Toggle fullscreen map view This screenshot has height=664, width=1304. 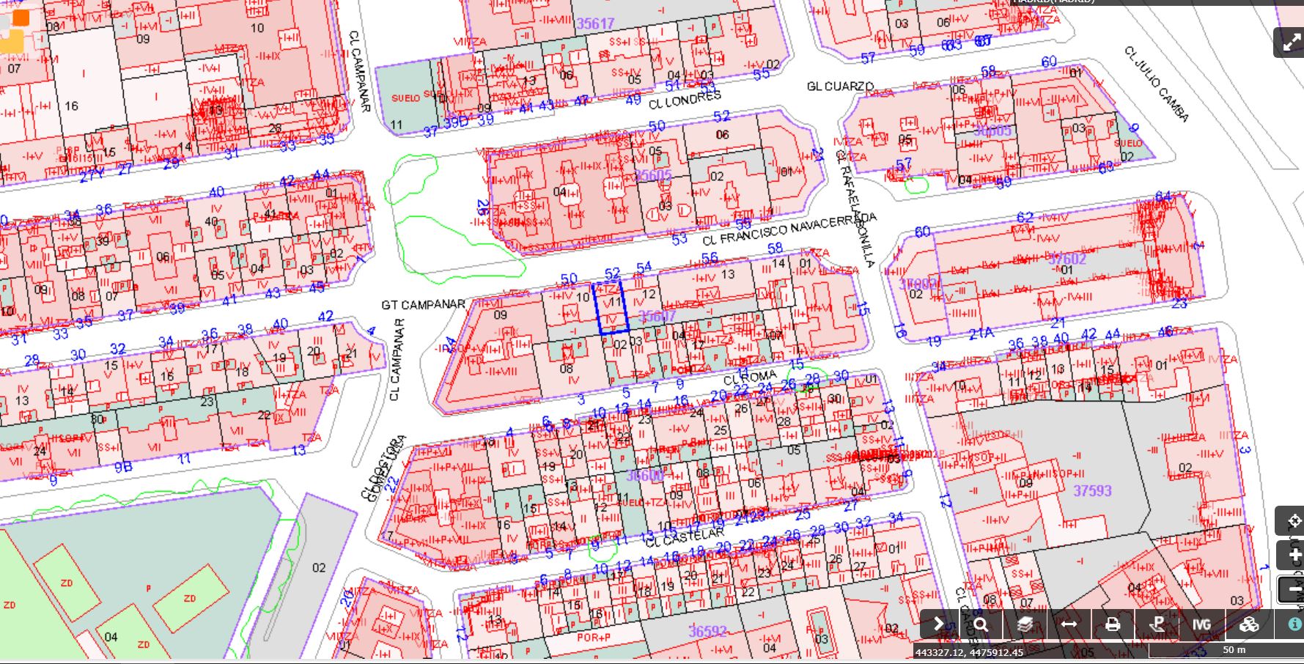coord(1290,42)
